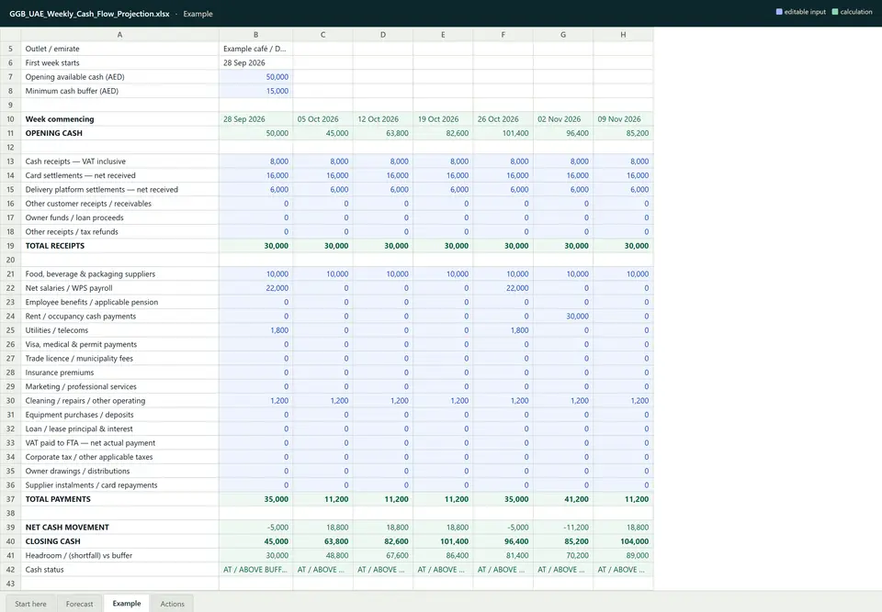Screen dimensions: 882x612
Task: Click closing cash 104,000 cell
Action: 623,540
